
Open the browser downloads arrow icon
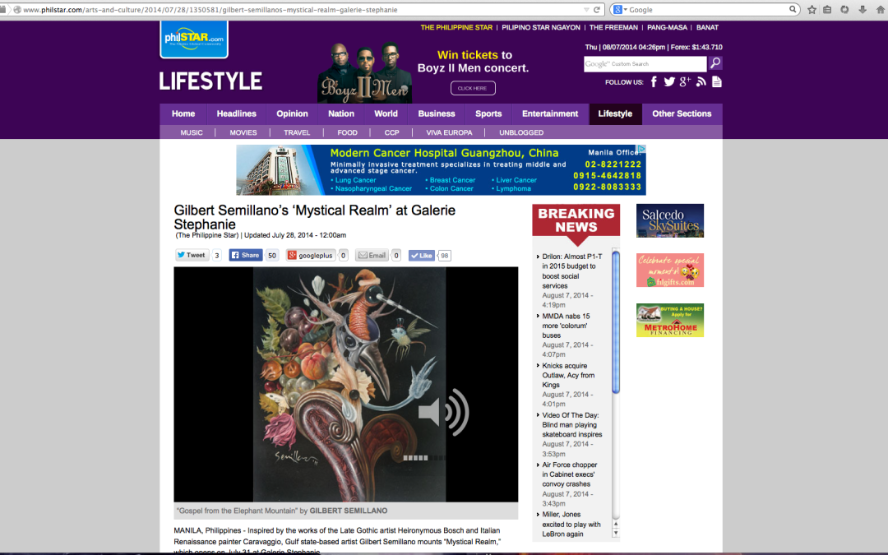tap(862, 10)
